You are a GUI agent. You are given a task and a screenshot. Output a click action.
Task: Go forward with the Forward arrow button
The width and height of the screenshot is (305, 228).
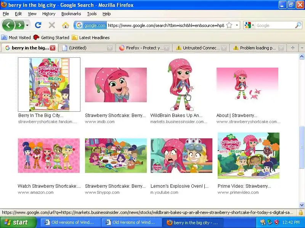coord(20,25)
